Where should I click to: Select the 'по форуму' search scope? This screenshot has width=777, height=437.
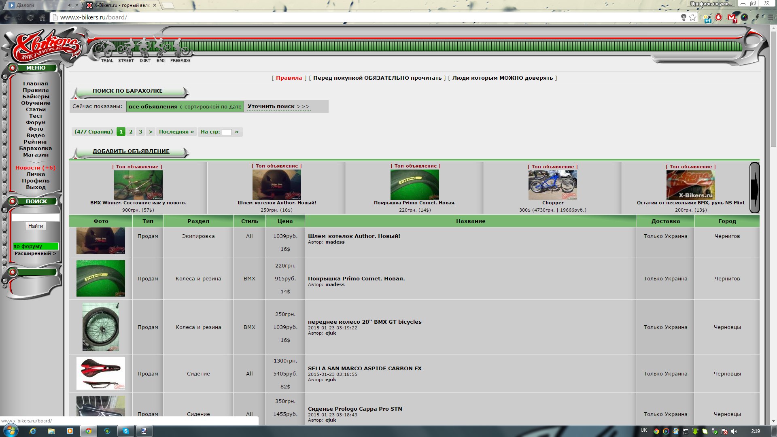coord(36,246)
